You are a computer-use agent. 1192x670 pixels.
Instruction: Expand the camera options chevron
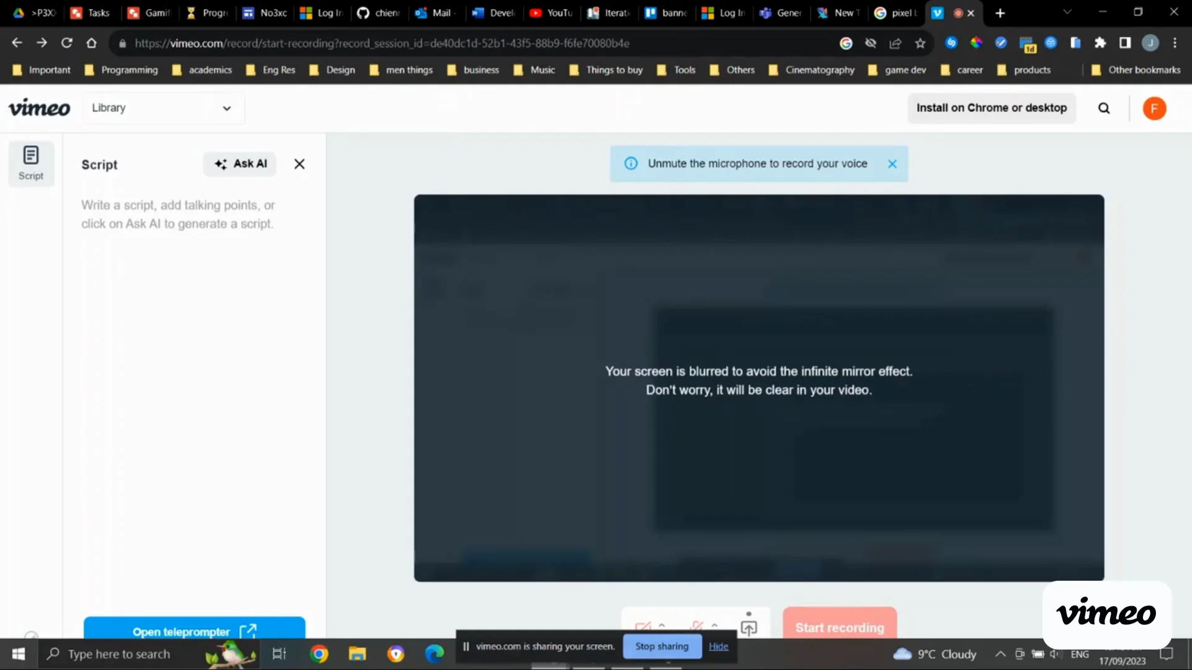662,625
